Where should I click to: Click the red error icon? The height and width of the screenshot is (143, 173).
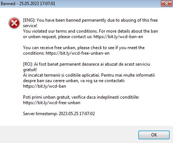(x=14, y=23)
